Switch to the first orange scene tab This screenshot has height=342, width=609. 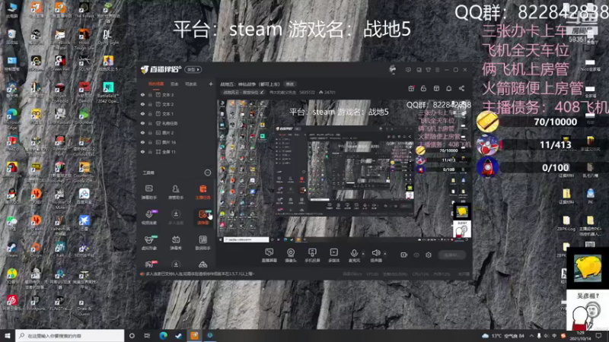click(x=156, y=84)
